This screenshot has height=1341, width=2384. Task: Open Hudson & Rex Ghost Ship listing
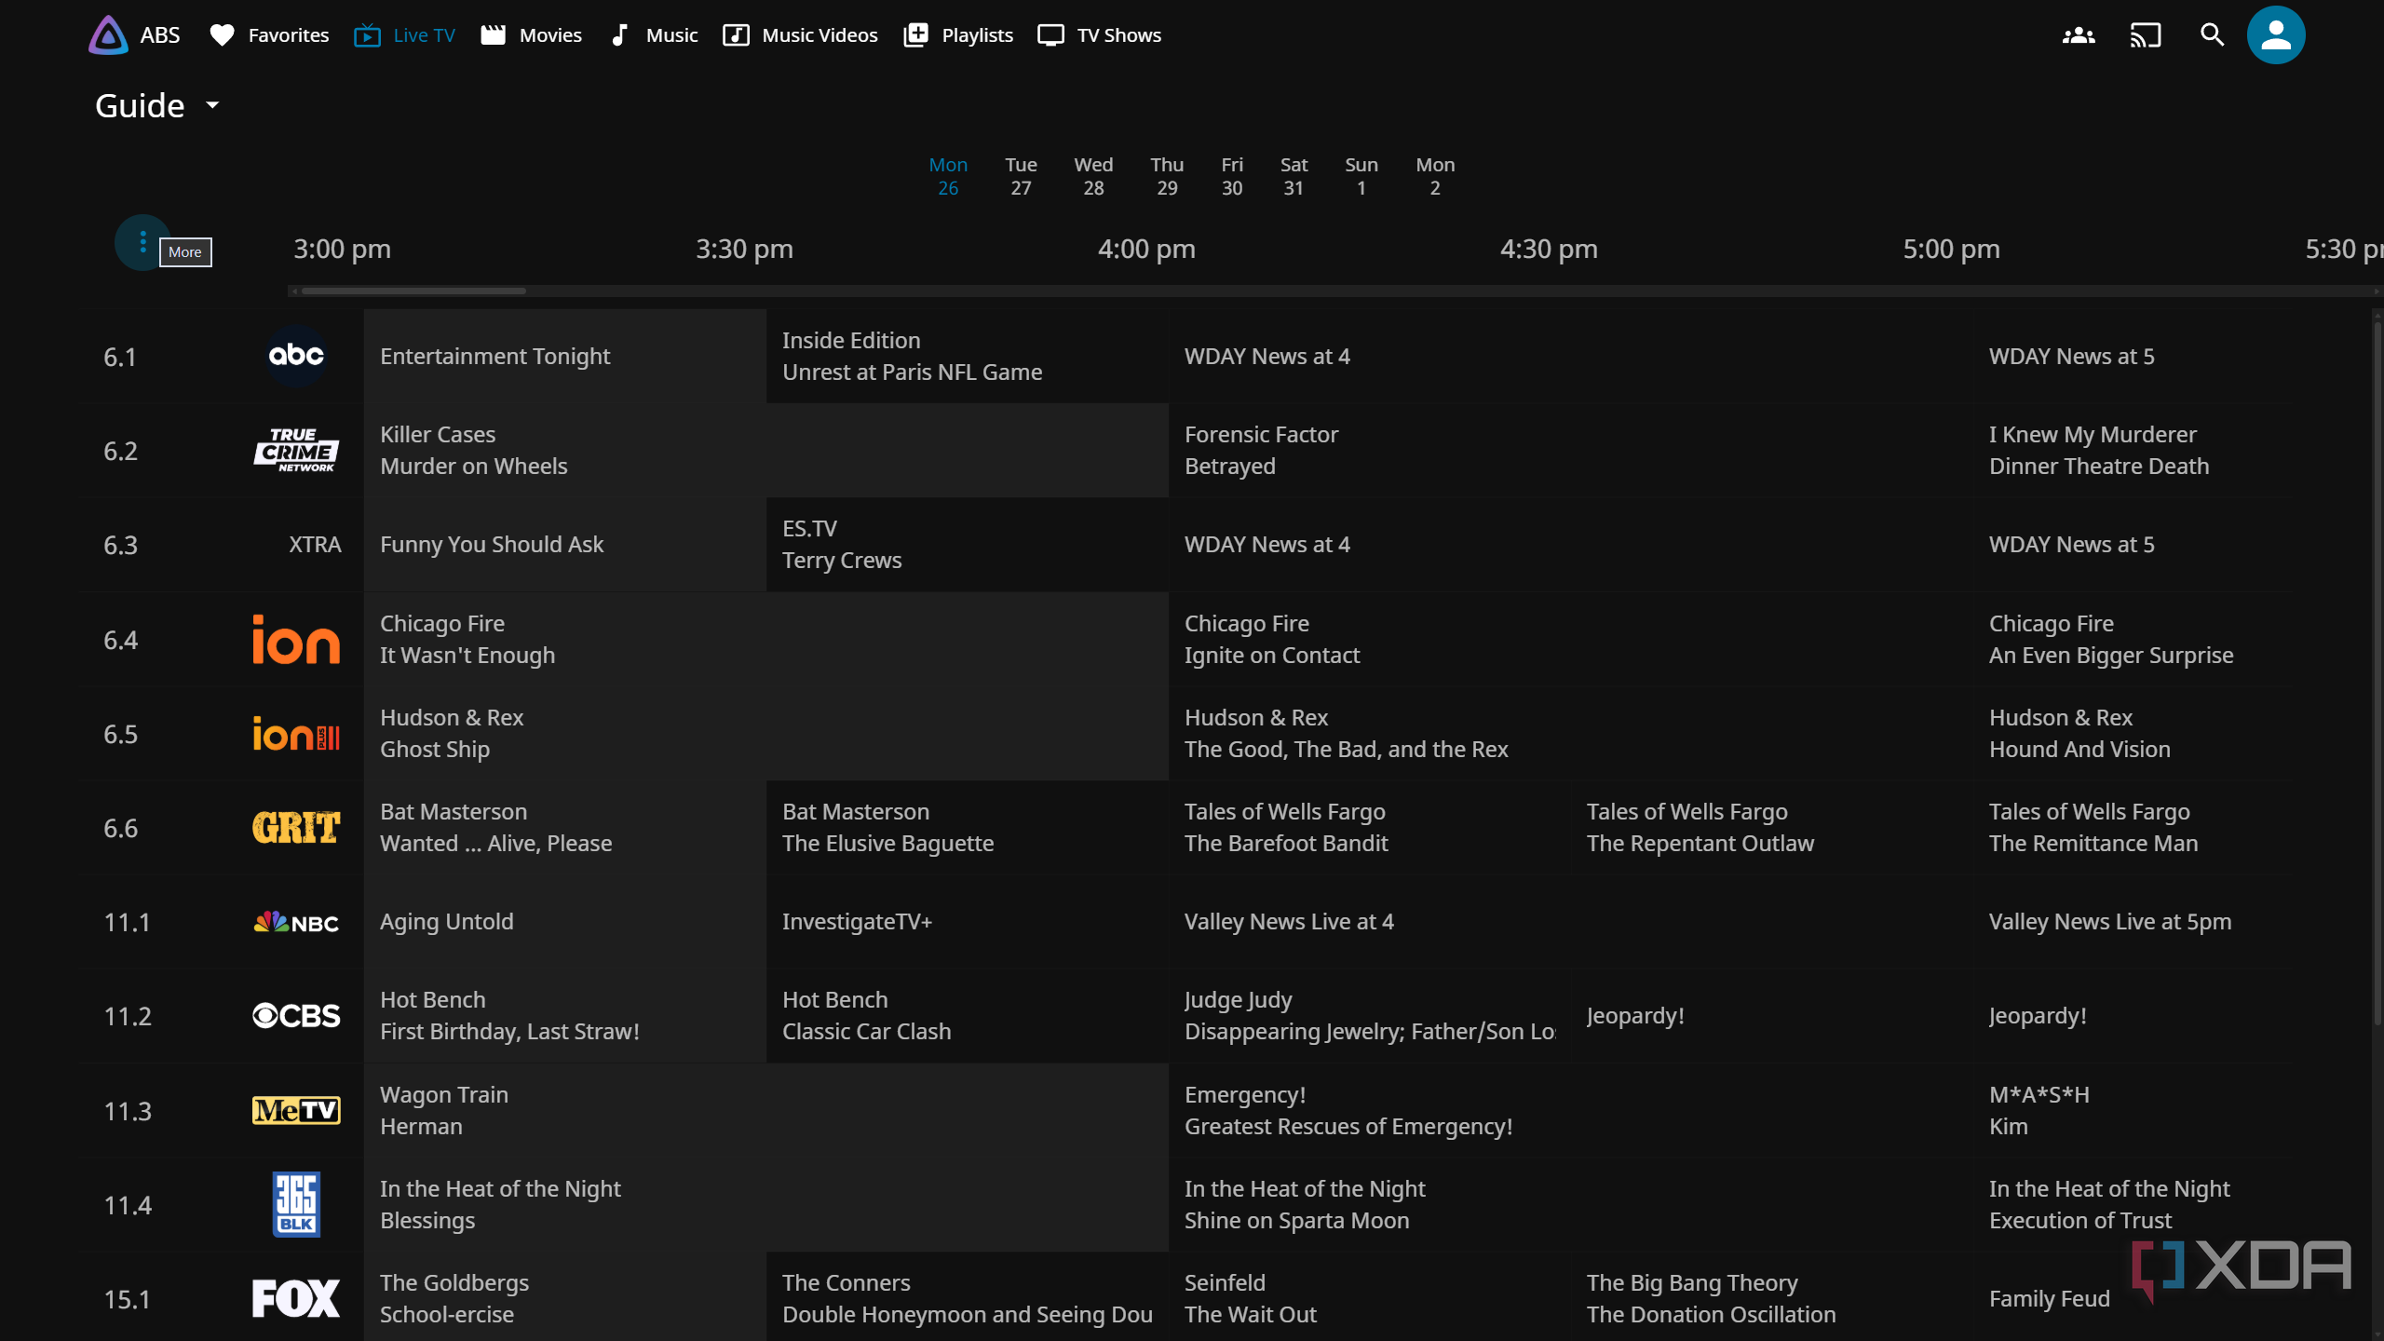[x=765, y=734]
